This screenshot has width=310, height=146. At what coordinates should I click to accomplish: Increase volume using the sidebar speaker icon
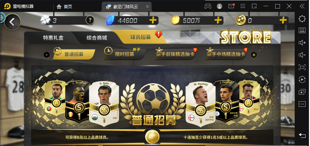click(302, 43)
